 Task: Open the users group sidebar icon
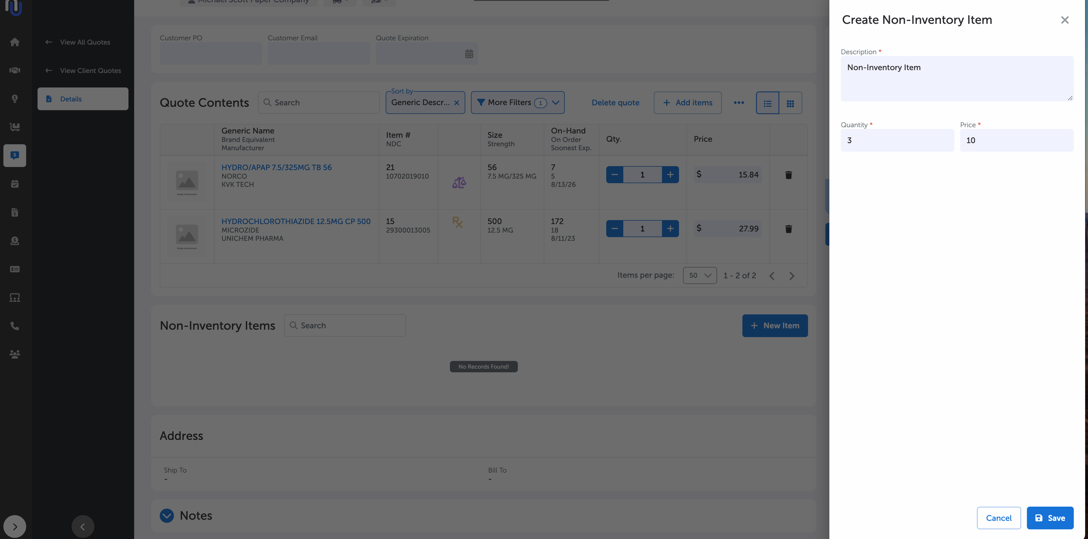tap(15, 354)
